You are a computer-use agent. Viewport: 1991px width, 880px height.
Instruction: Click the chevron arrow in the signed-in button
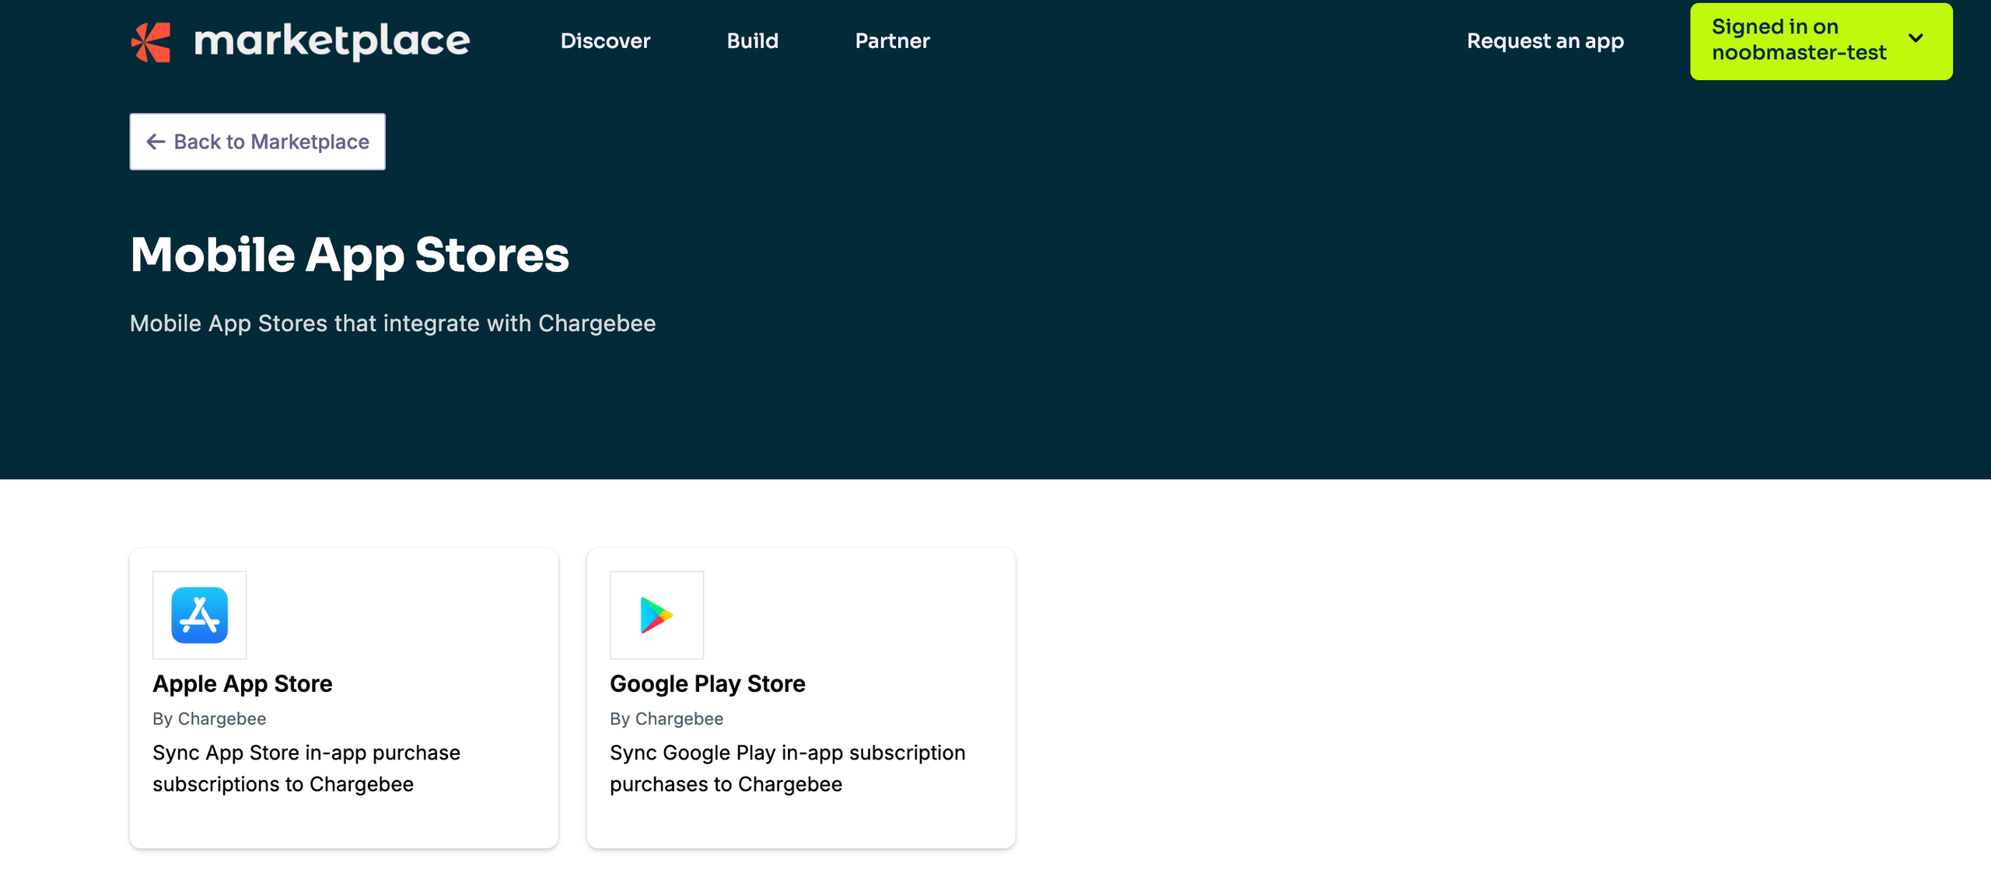[x=1916, y=38]
